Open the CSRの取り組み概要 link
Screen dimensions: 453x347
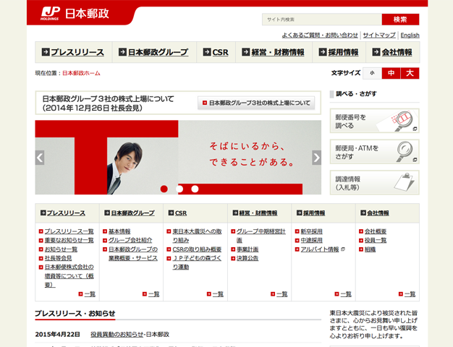197,249
